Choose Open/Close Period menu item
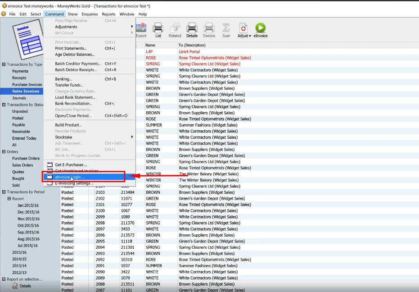The height and width of the screenshot is (292, 419). pyautogui.click(x=89, y=116)
